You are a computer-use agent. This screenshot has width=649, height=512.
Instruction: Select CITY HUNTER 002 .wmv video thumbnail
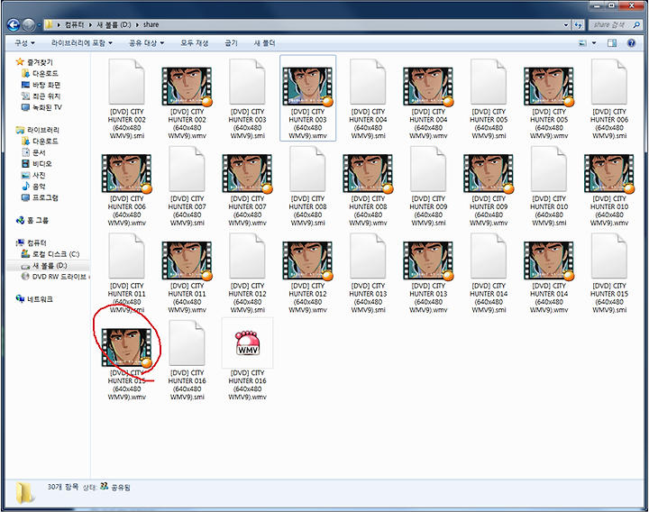pos(187,87)
